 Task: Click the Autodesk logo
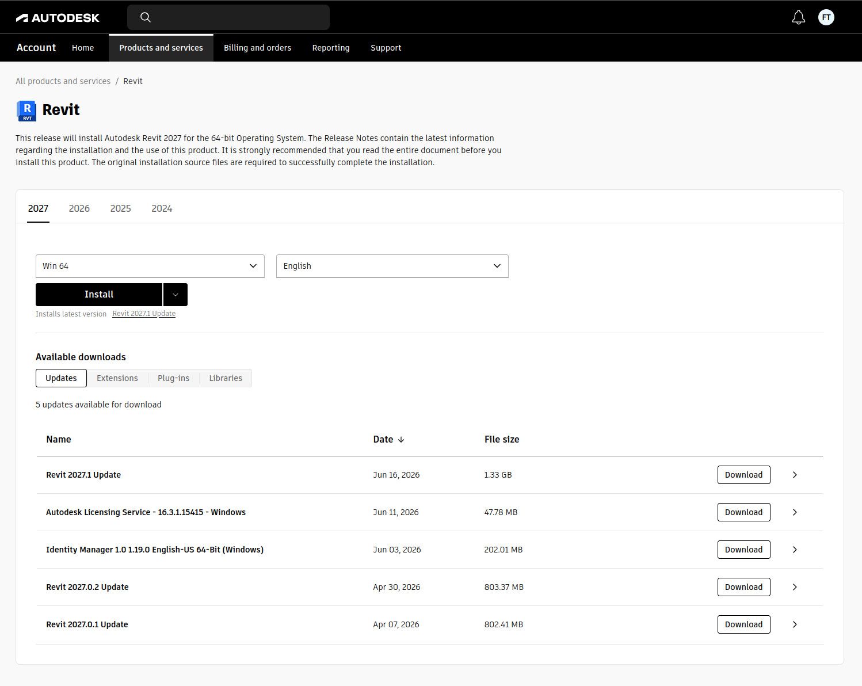[58, 18]
